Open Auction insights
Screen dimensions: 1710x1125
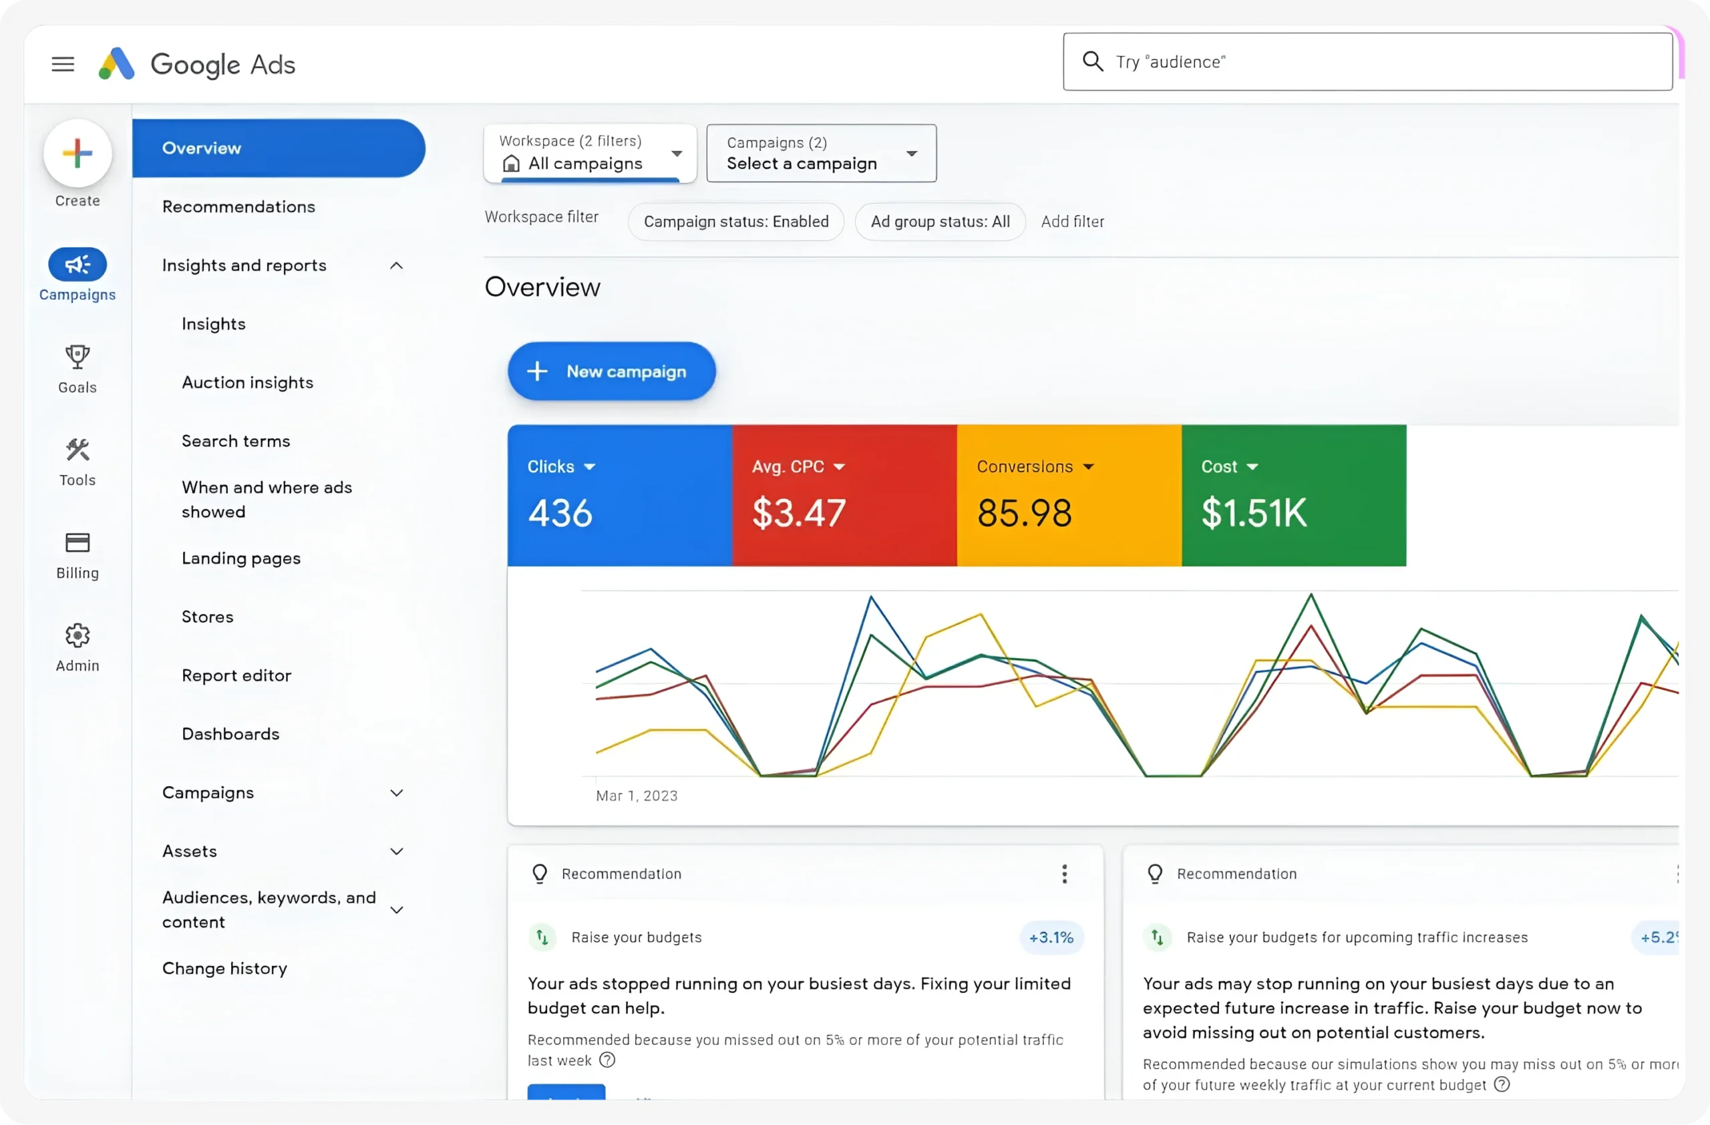[247, 383]
